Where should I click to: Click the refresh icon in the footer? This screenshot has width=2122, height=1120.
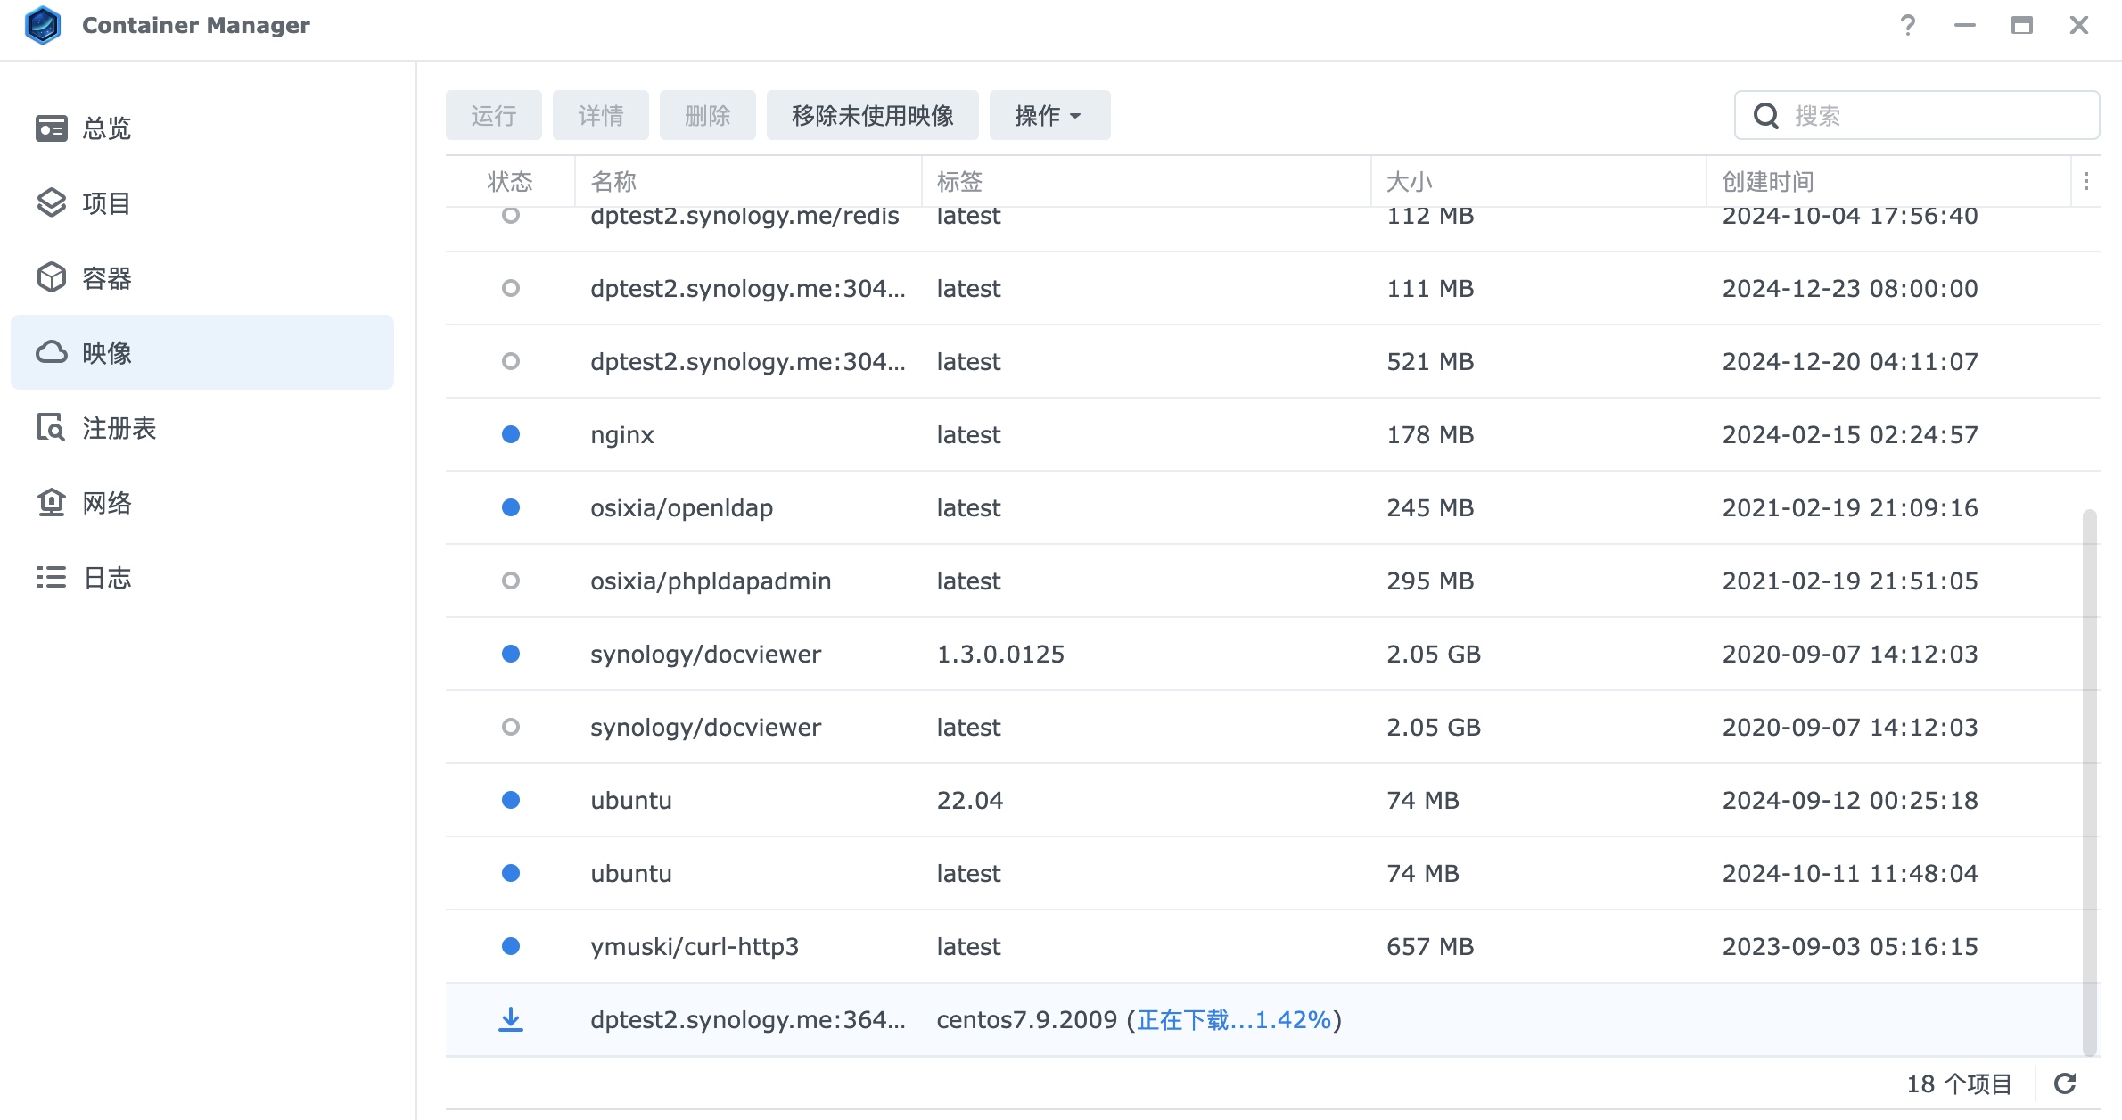[x=2065, y=1083]
